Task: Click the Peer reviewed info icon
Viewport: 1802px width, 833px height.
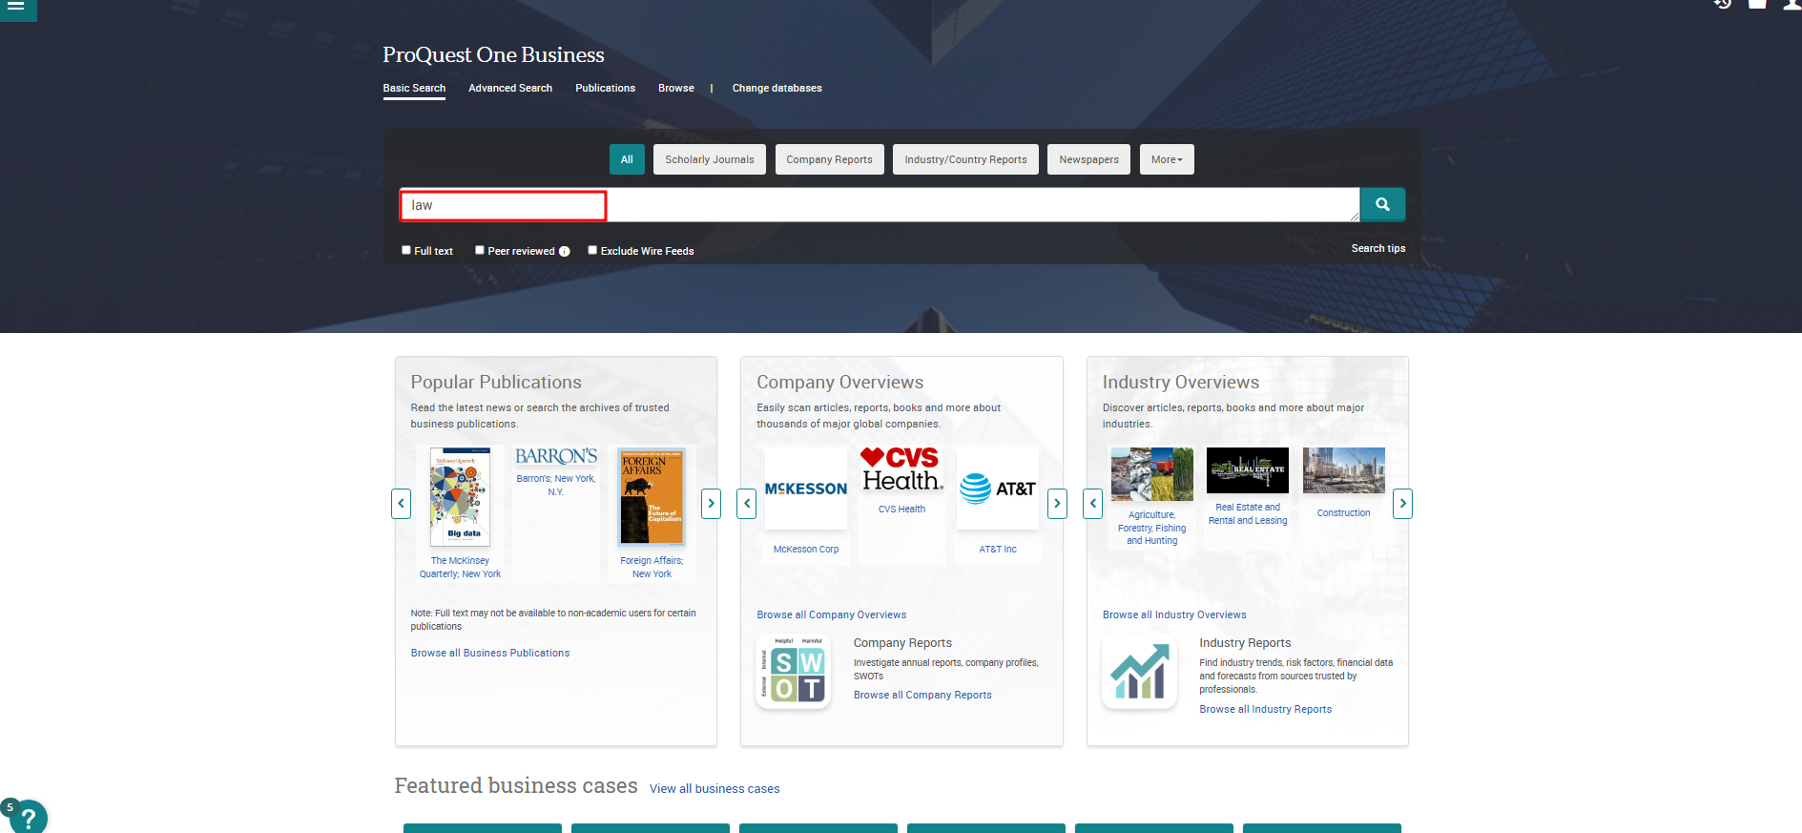Action: pos(565,252)
